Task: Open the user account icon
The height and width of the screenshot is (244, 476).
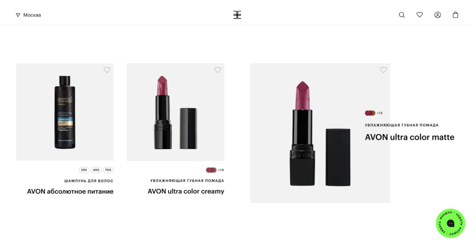Action: click(x=437, y=15)
